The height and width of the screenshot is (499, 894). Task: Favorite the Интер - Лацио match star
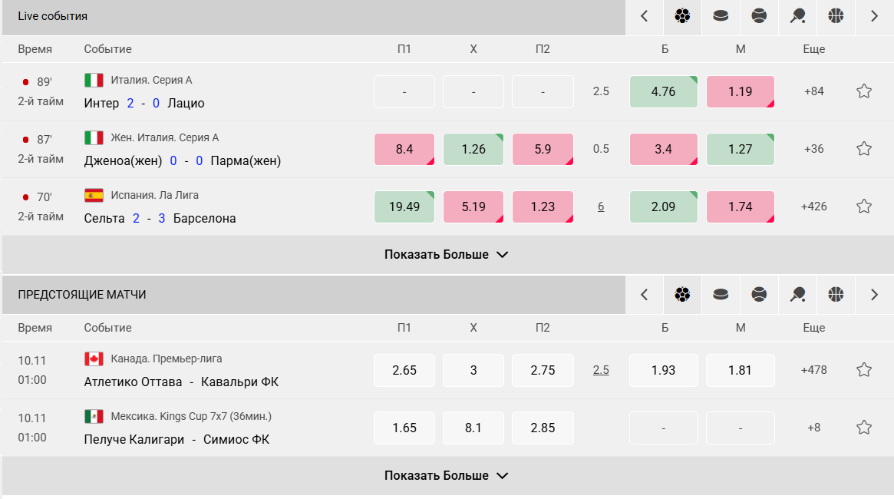pos(864,91)
